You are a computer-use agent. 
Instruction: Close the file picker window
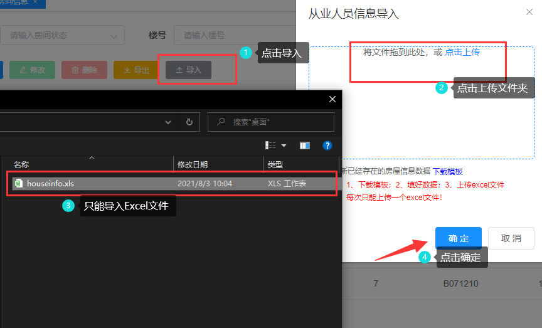tap(332, 99)
